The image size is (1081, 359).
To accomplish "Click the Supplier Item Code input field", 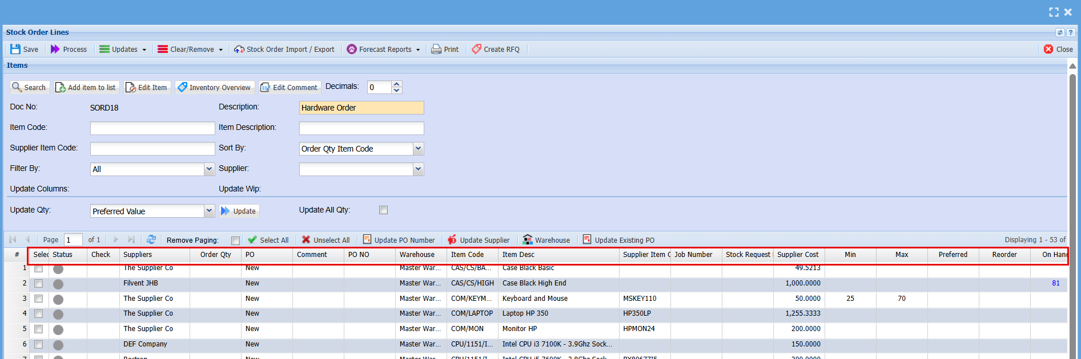I will [152, 149].
